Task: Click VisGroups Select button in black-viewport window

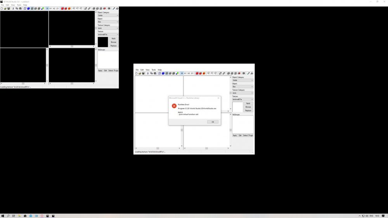Action: click(x=111, y=70)
